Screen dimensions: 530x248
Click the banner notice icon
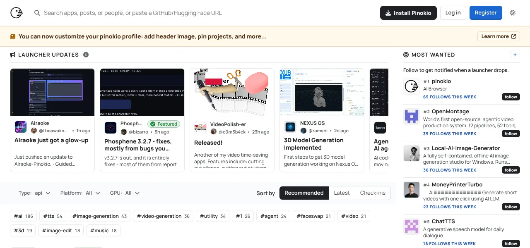[13, 36]
